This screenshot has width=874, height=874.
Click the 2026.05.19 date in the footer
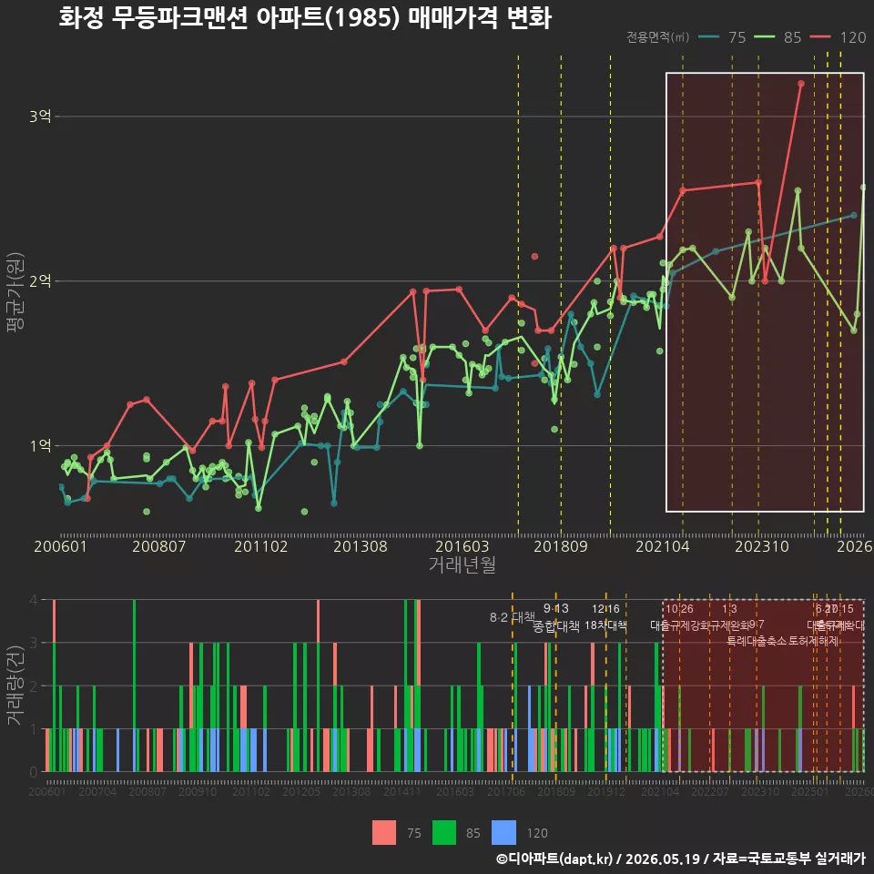(662, 859)
